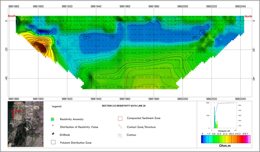Click the black Polutant Distribution Zone square
This screenshot has height=152, width=260.
(x=53, y=142)
